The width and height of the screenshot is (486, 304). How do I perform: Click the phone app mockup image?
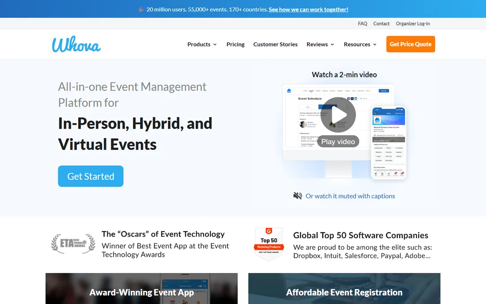[389, 143]
